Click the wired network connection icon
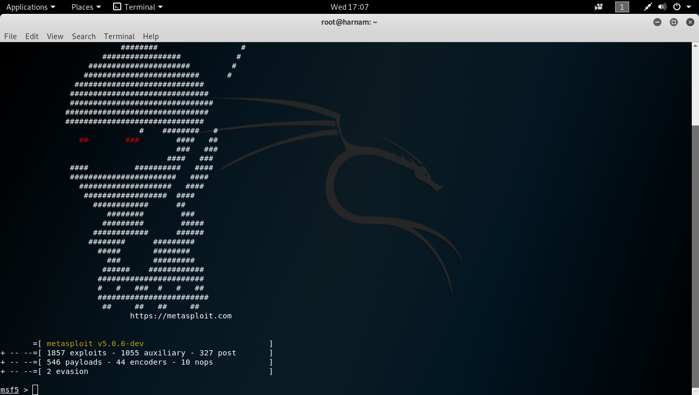Screen dimensions: 699x395 [649, 7]
